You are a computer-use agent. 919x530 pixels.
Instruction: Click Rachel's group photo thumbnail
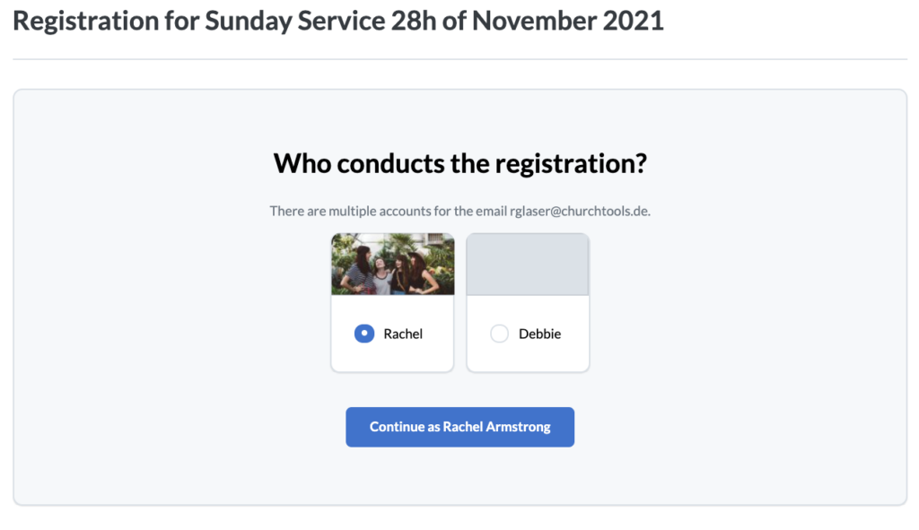pyautogui.click(x=393, y=265)
